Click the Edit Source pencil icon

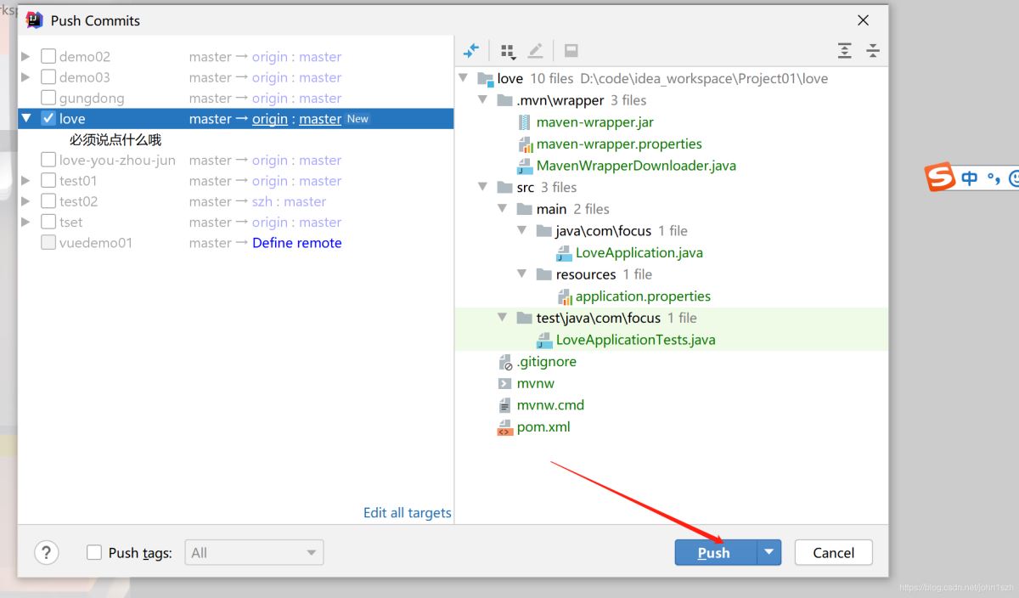[535, 51]
